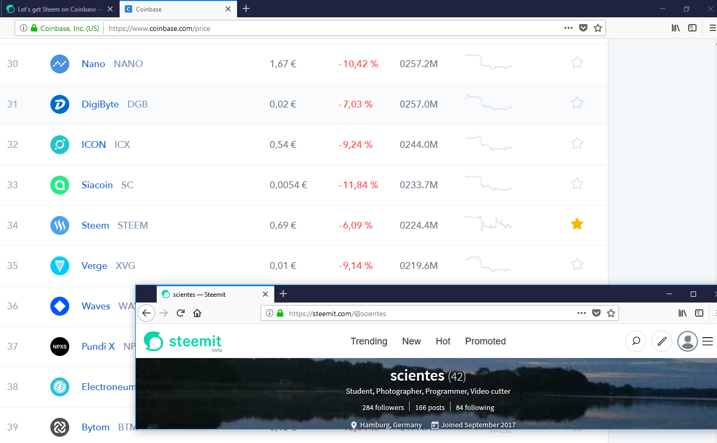Bookmark the Coinbase page with the star
The width and height of the screenshot is (717, 443).
pyautogui.click(x=597, y=28)
